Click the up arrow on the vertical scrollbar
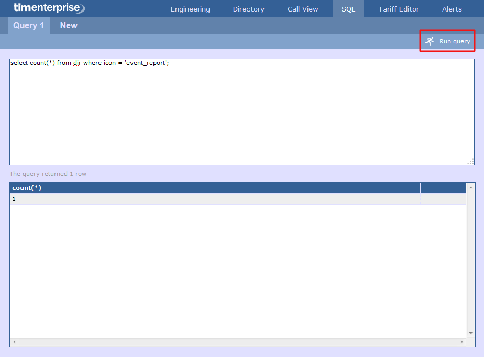Screen dimensions: 484x357 click(x=470, y=187)
